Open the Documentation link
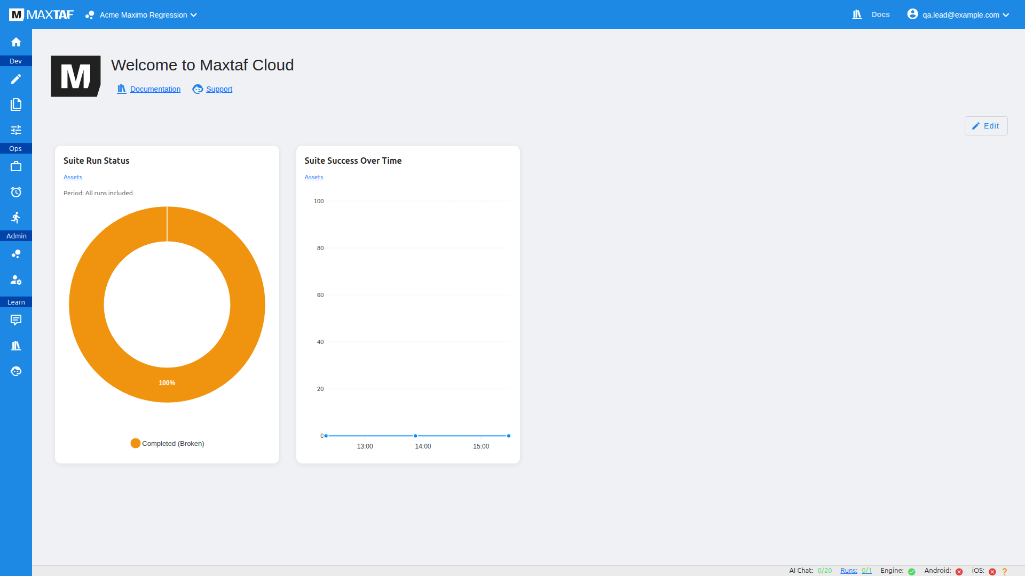1025x576 pixels. coord(155,89)
